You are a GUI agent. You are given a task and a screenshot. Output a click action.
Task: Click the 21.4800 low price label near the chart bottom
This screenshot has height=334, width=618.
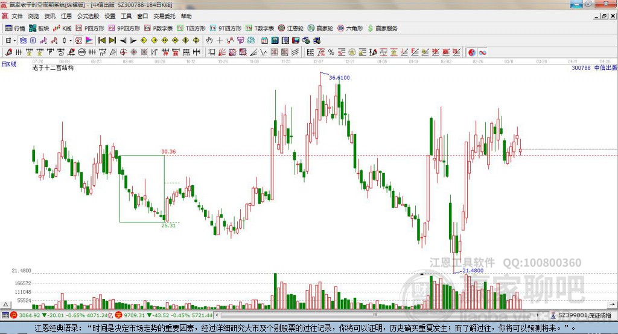pos(473,271)
